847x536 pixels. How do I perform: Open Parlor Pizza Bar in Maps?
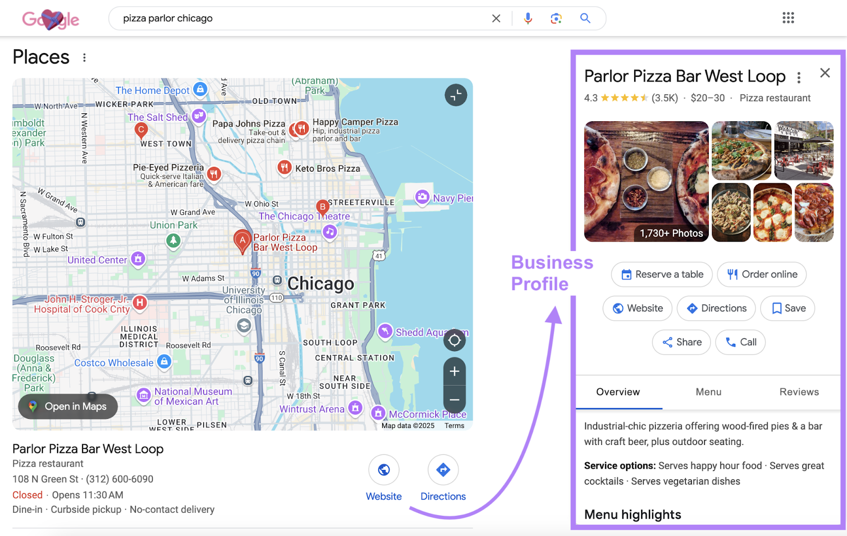pyautogui.click(x=67, y=406)
